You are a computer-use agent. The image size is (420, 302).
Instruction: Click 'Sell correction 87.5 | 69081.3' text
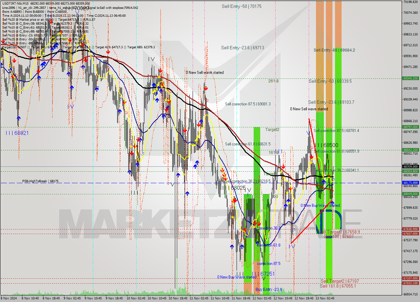[x=248, y=104]
